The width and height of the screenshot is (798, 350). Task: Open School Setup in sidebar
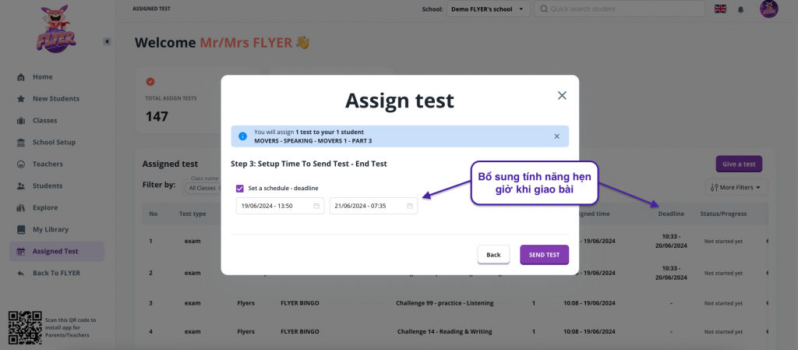[x=54, y=143]
